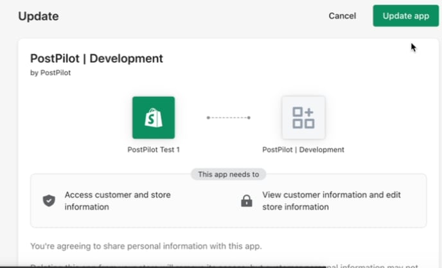The image size is (442, 268).
Task: Click the 'by PostPilot' developer text
Action: [x=51, y=73]
